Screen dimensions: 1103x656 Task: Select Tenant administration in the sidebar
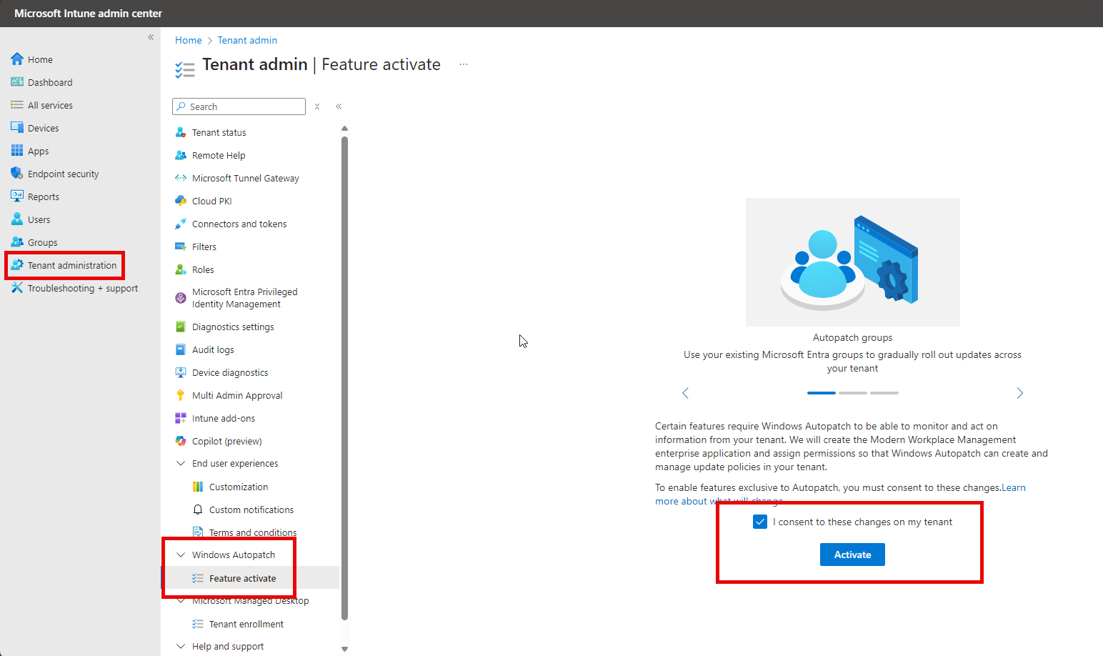click(71, 265)
